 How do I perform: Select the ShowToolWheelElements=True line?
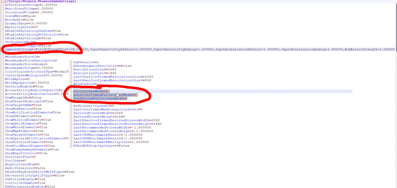pos(30,146)
